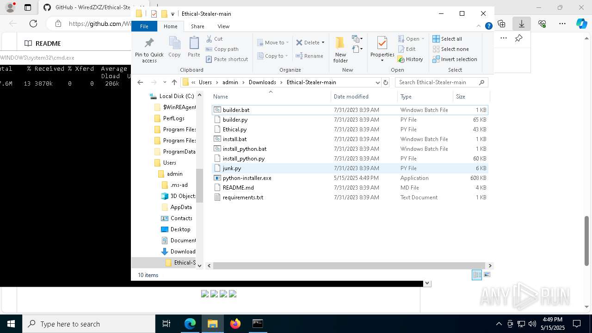This screenshot has height=333, width=592.
Task: Expand address bar history dropdown
Action: [378, 82]
